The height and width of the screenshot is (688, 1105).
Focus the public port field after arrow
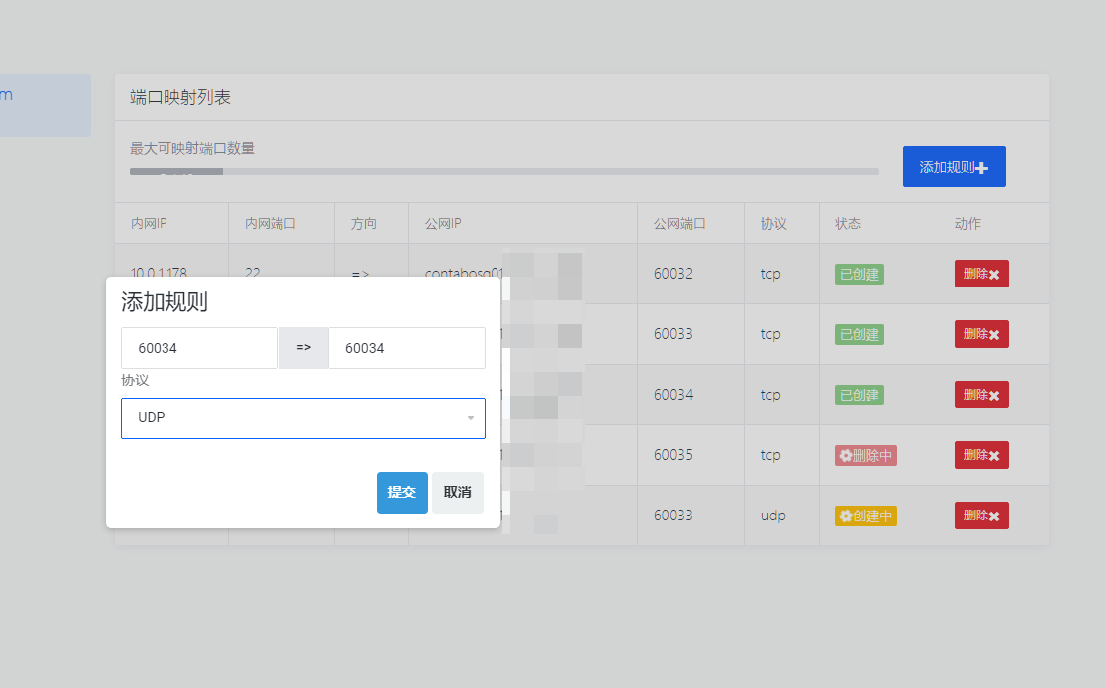click(406, 348)
